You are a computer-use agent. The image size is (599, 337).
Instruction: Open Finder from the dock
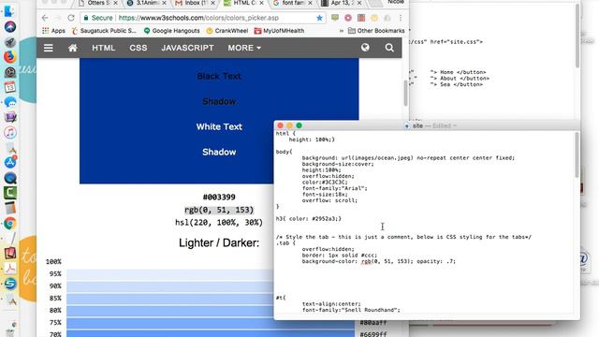[x=10, y=11]
